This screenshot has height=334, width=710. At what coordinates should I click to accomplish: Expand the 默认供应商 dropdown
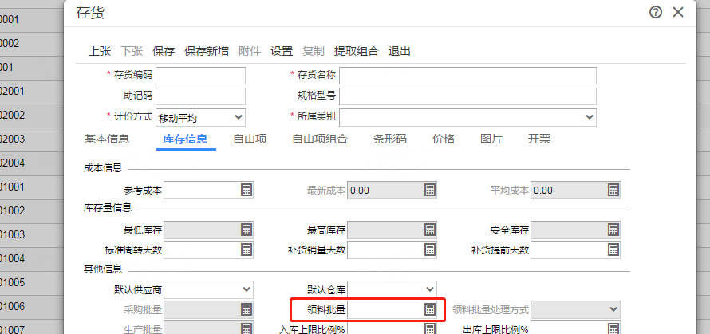click(x=247, y=289)
